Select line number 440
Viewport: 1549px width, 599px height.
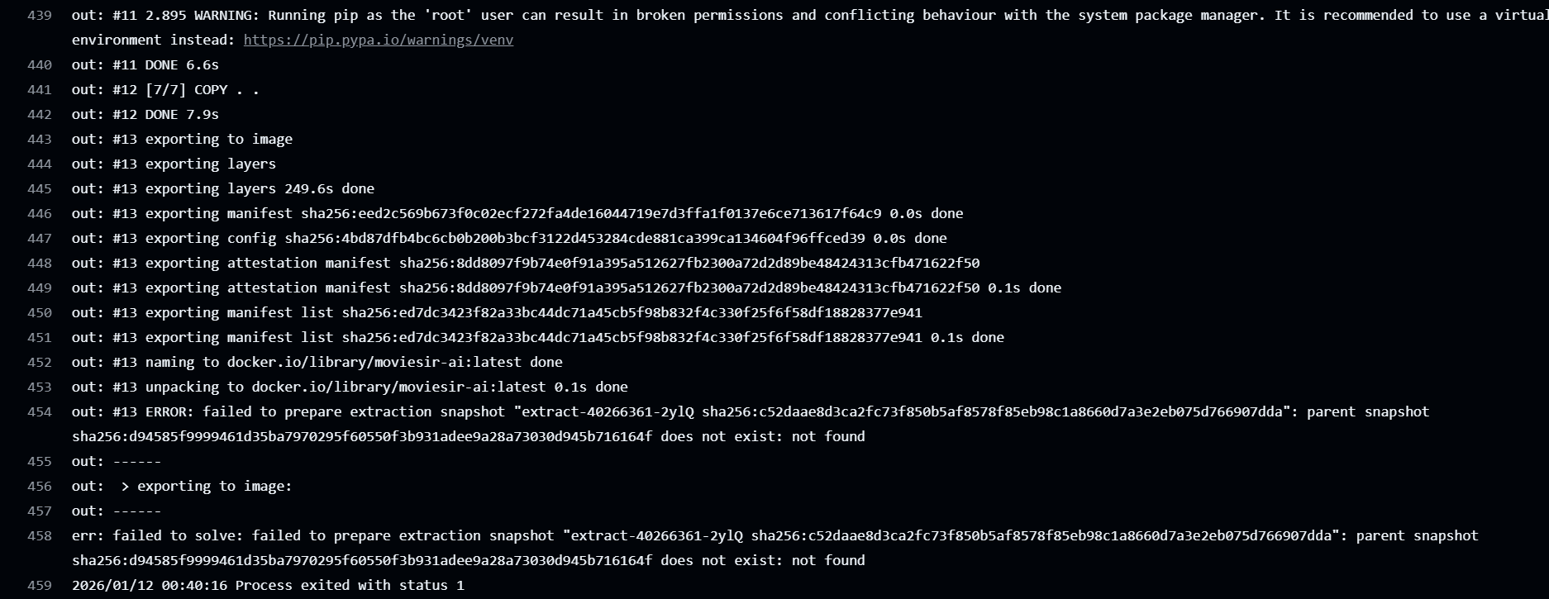pos(40,64)
